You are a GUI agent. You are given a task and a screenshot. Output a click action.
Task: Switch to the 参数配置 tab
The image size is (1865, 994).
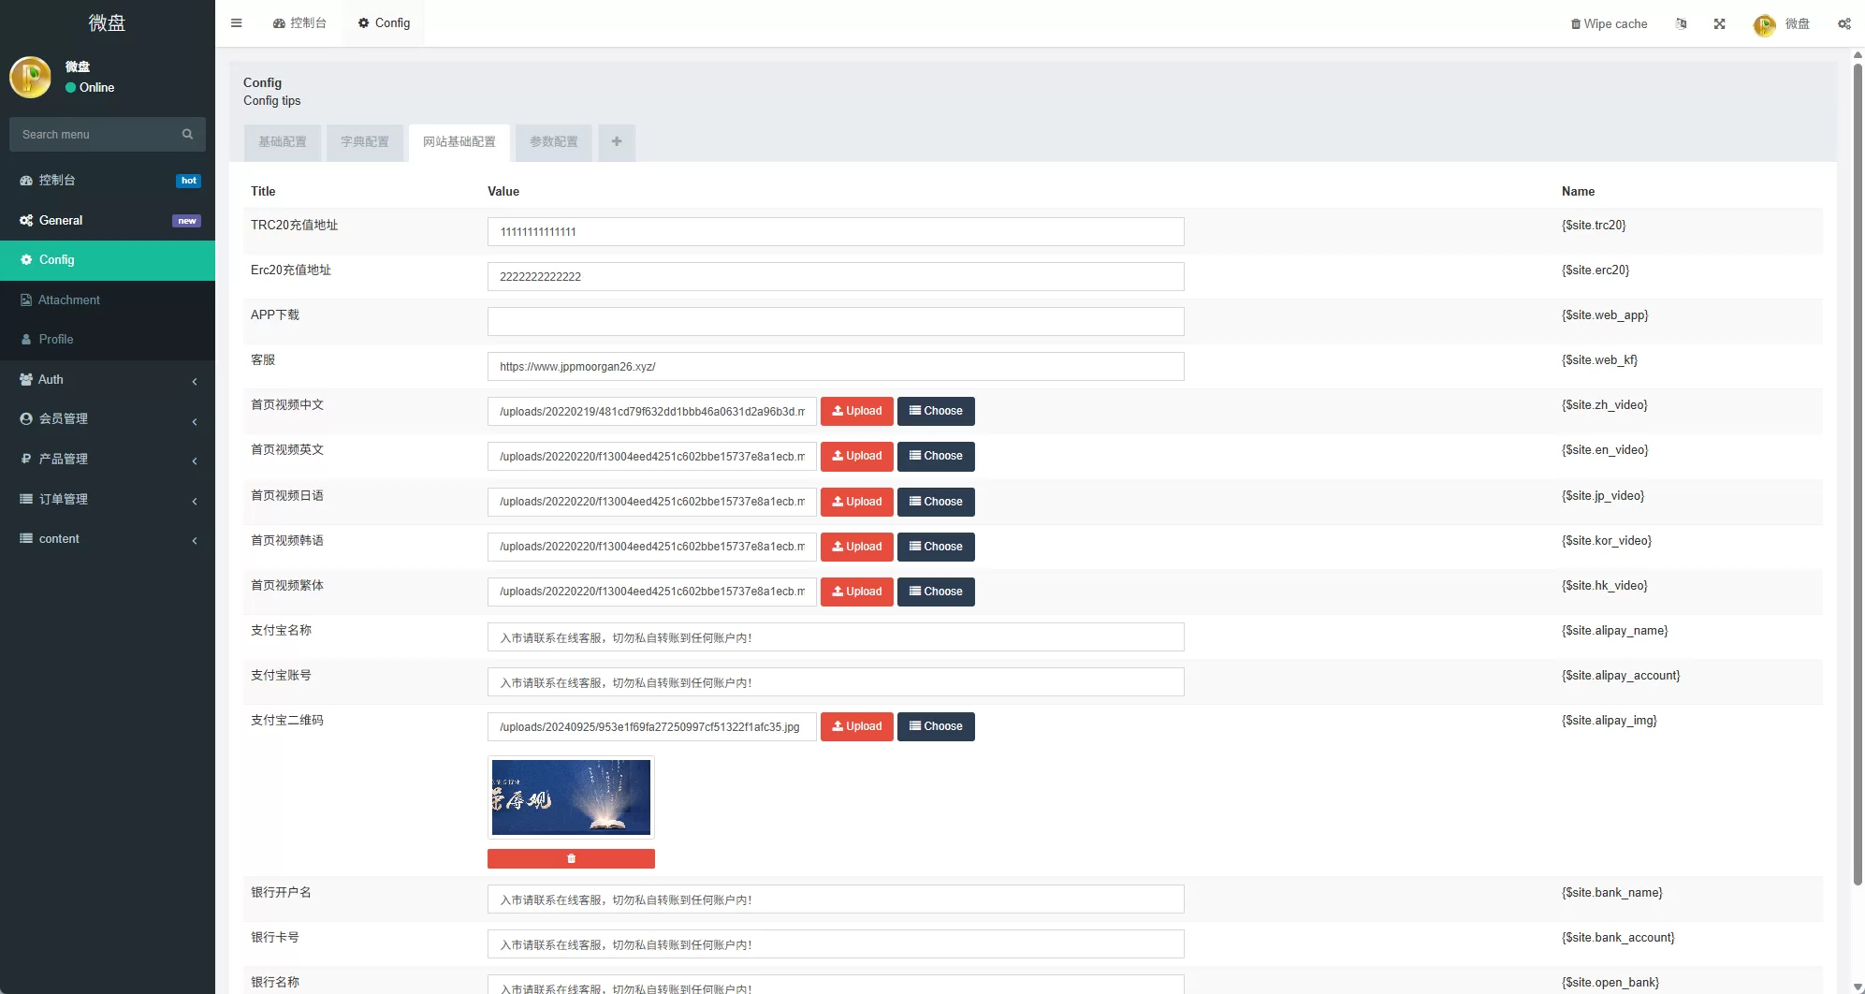coord(554,142)
